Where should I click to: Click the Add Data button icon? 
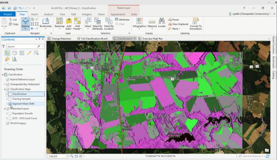(69, 21)
